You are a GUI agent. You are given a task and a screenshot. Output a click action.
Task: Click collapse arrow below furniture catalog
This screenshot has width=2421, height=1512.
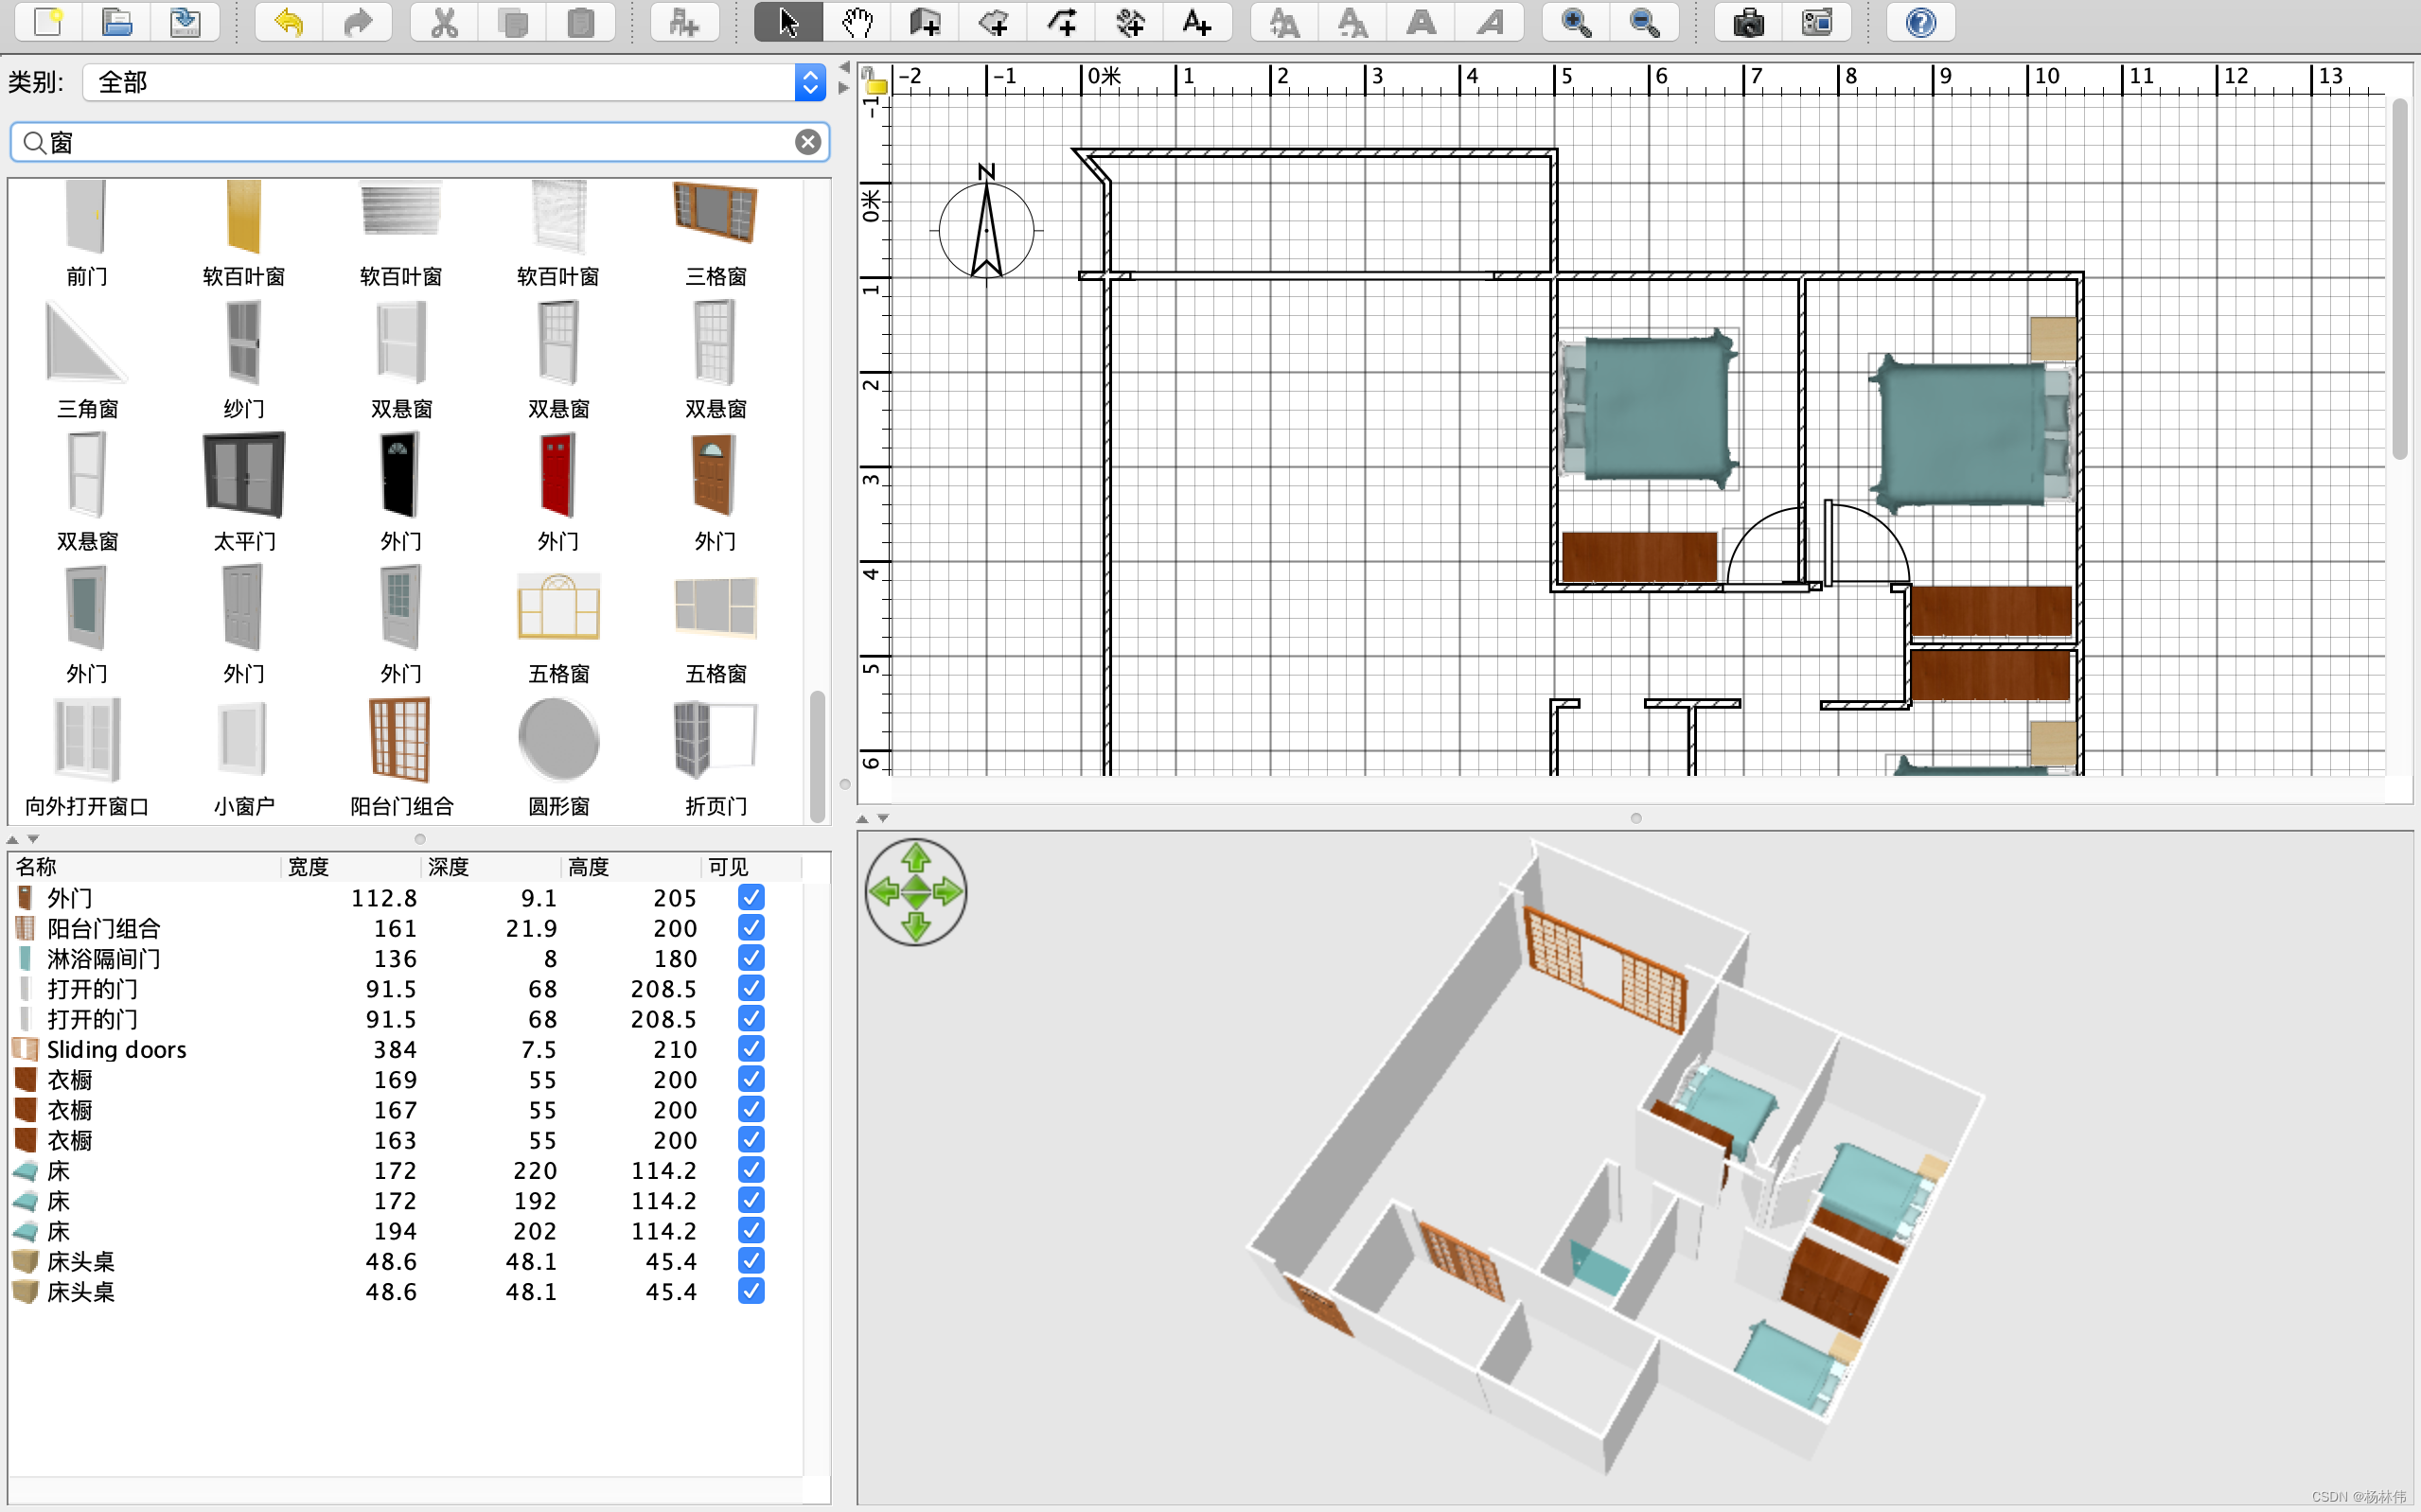13,839
